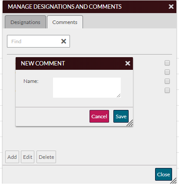Click the main dialog corner resize grip
179x185 pixels.
click(x=173, y=181)
